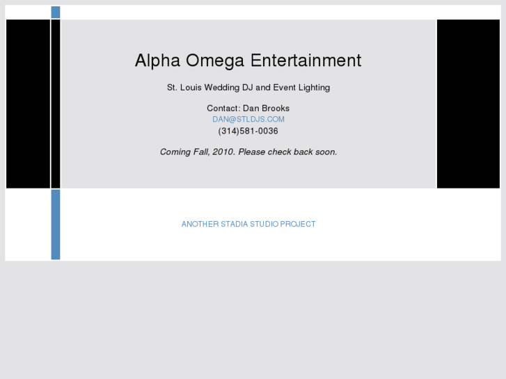Select the St. Louis Wedding DJ tagline
The width and height of the screenshot is (506, 379).
248,88
